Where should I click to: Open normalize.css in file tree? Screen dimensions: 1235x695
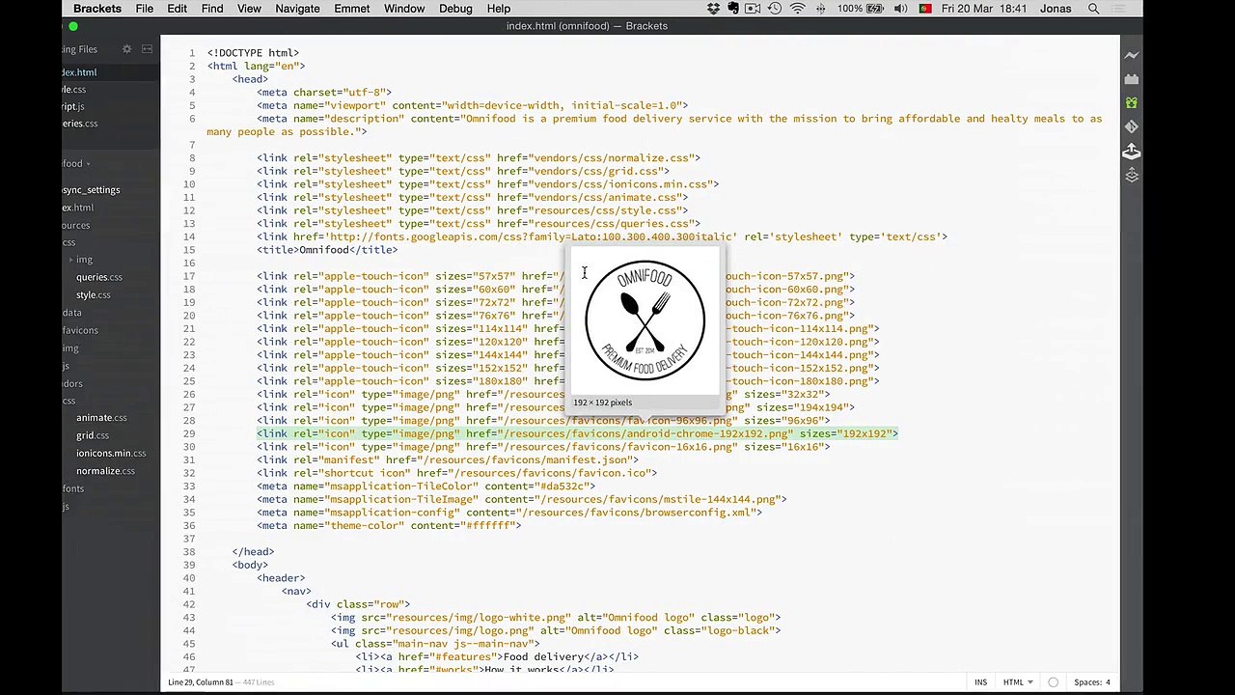click(105, 471)
